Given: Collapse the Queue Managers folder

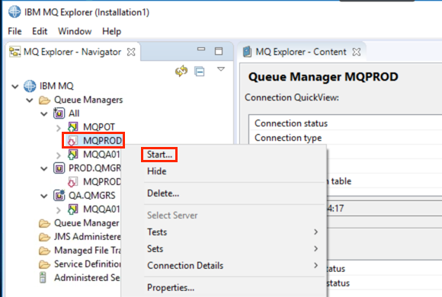Looking at the screenshot, I should pos(30,101).
